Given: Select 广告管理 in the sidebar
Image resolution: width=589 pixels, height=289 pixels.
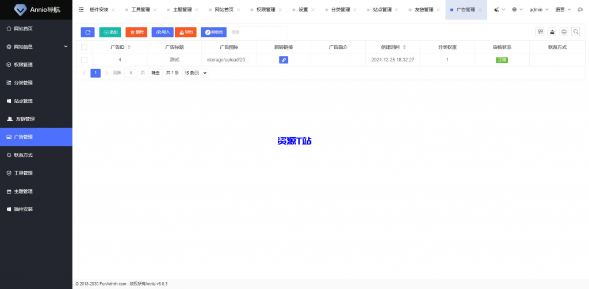Looking at the screenshot, I should [x=36, y=137].
